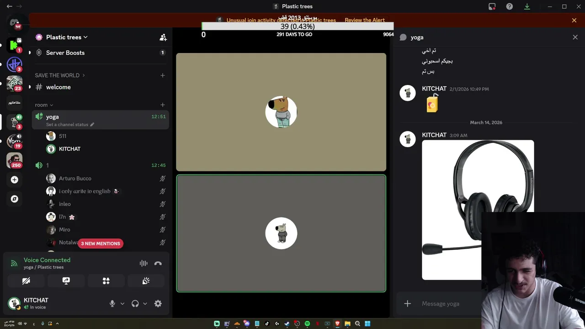Open microphone input options chevron

coord(122,303)
